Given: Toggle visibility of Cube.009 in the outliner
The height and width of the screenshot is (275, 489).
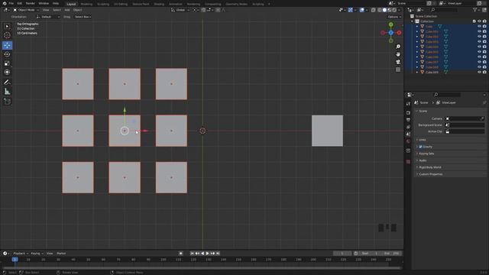Looking at the screenshot, I should 479,72.
